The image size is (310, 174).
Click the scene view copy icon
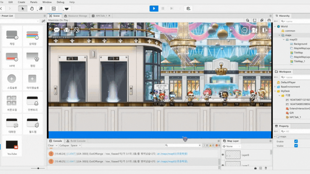click(262, 20)
